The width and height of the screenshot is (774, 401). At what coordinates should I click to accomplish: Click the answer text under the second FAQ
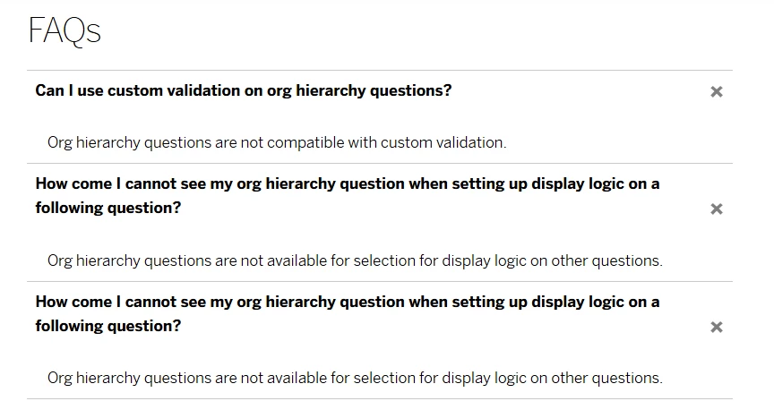tap(355, 260)
